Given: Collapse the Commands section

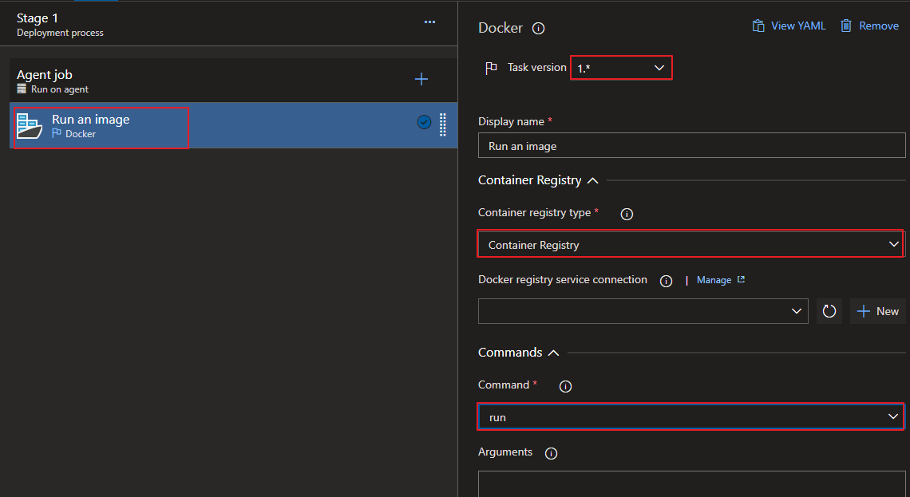Looking at the screenshot, I should tap(553, 353).
